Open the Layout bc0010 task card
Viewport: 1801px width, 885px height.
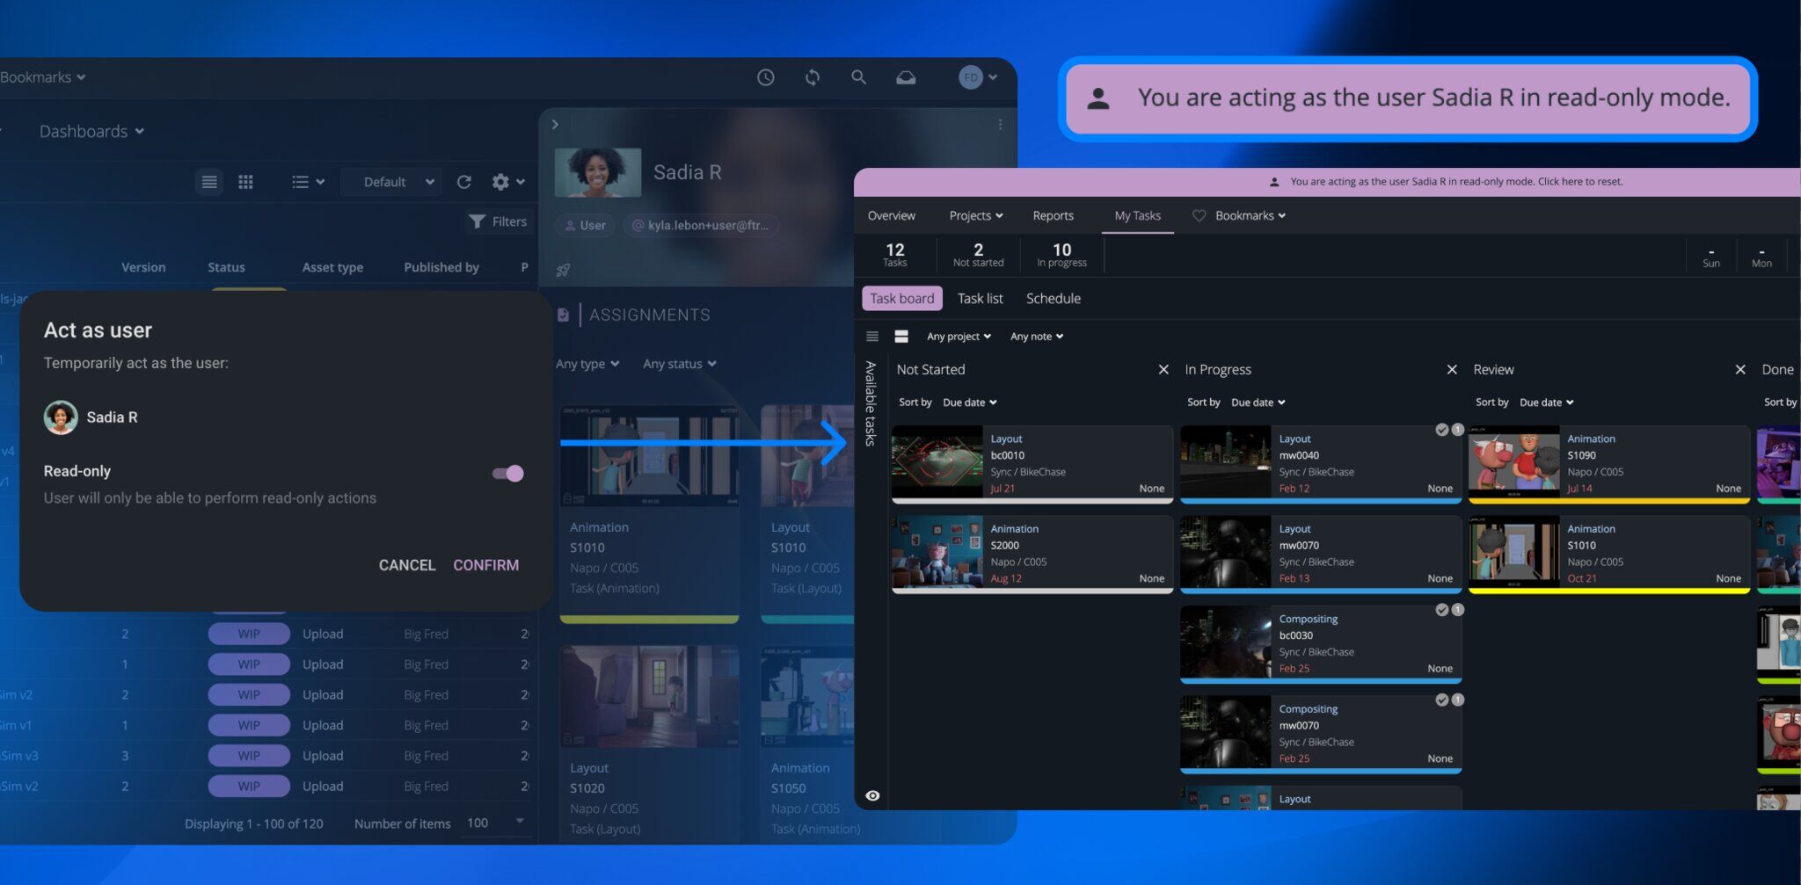[1032, 464]
